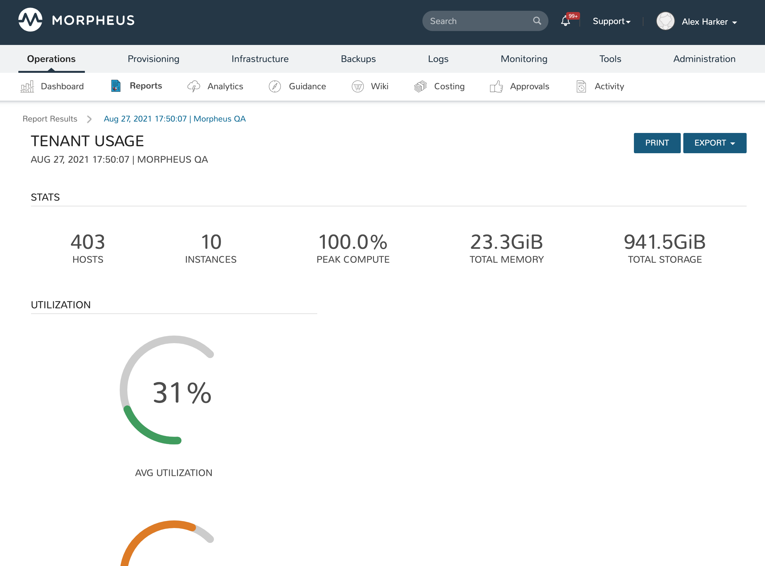Screen dimensions: 765x566
Task: Select the Monitoring tab
Action: coord(524,59)
